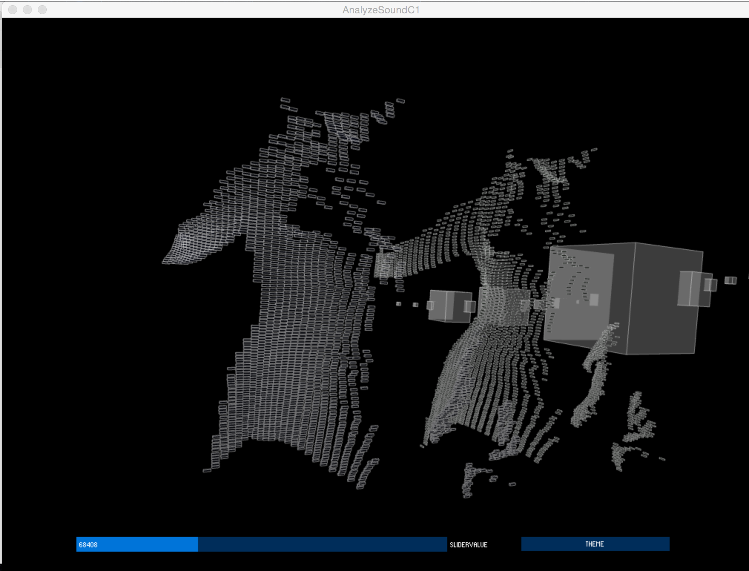
Task: Click the 68408 value on the slider
Action: coord(88,545)
